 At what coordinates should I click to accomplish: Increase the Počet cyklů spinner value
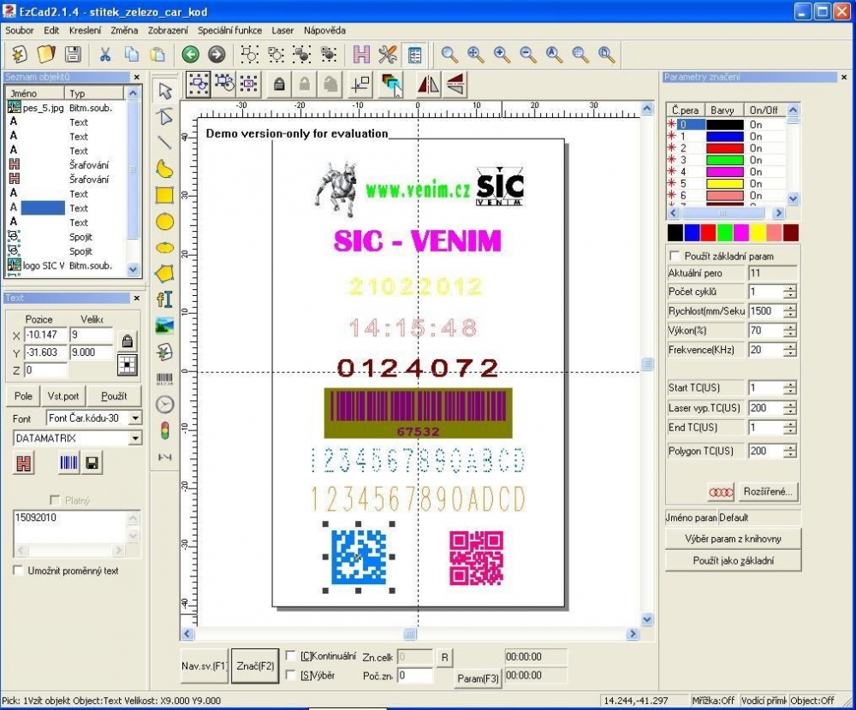789,288
